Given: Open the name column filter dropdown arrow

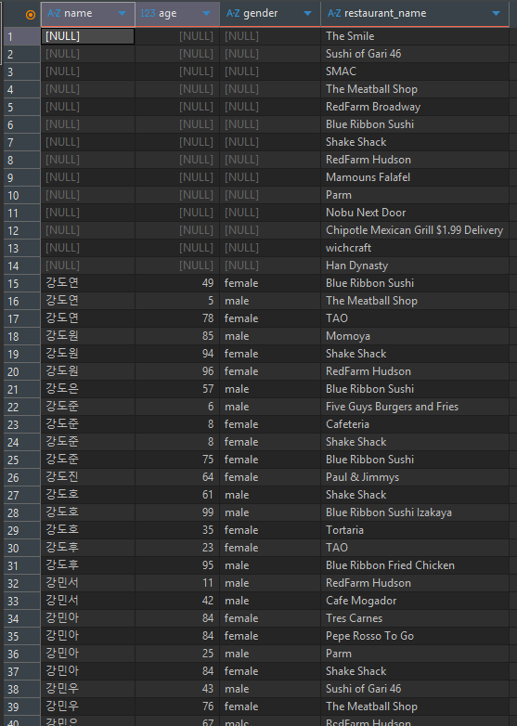Looking at the screenshot, I should [x=123, y=13].
